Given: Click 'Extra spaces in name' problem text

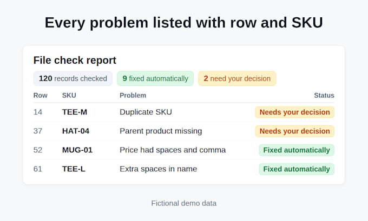Looking at the screenshot, I should pos(159,169).
